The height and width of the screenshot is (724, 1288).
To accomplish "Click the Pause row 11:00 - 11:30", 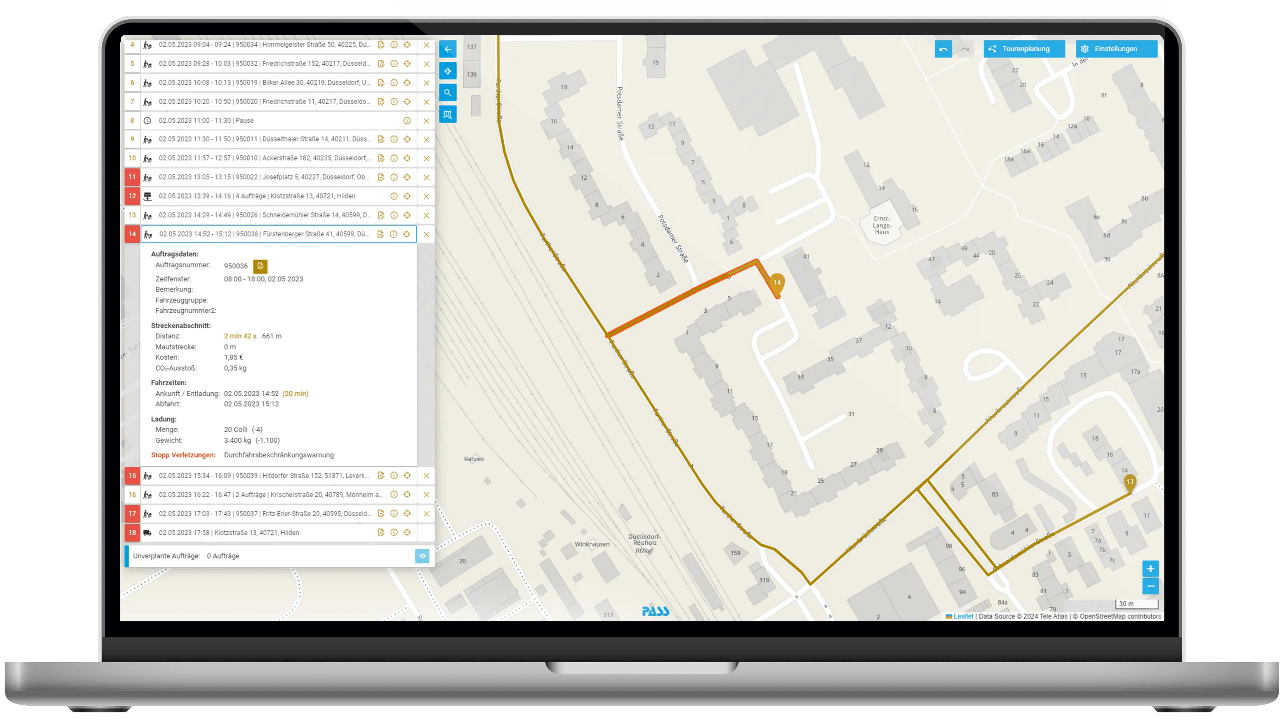I will click(279, 121).
